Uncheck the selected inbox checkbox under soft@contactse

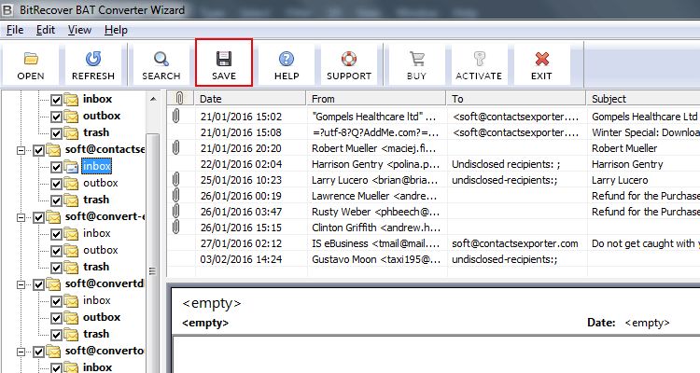pos(56,167)
